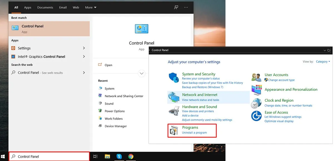Click View devices and printers link
Viewport: 335px width, 161px height.
tap(198, 111)
